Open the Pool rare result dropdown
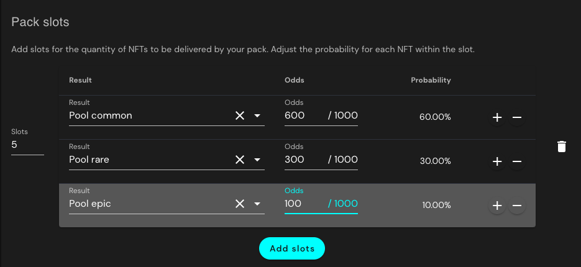Image resolution: width=581 pixels, height=267 pixels. point(257,160)
